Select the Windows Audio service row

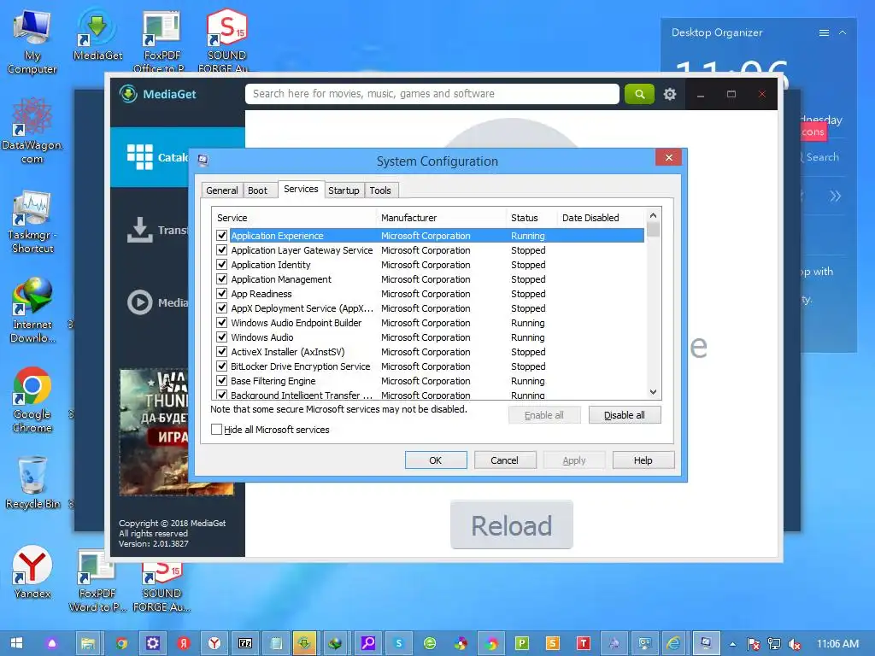tap(428, 337)
